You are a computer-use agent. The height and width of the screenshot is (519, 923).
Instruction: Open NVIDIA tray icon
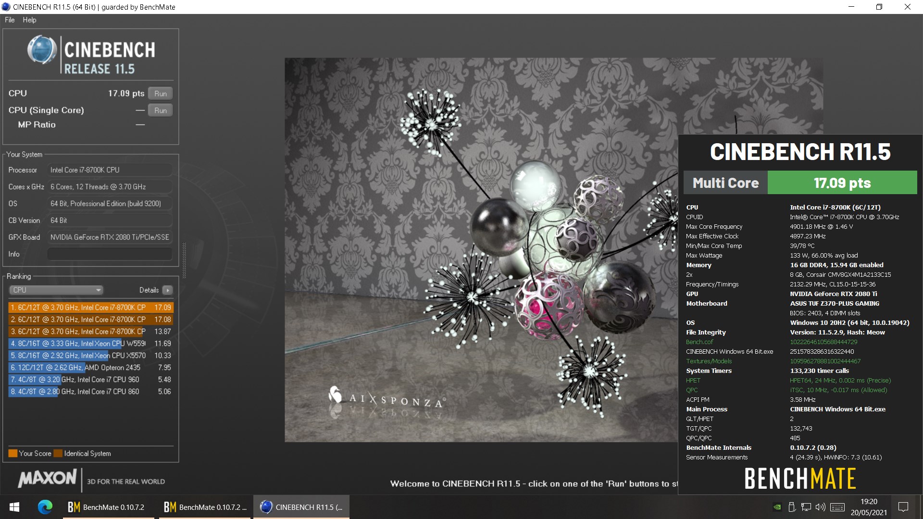[x=777, y=507]
